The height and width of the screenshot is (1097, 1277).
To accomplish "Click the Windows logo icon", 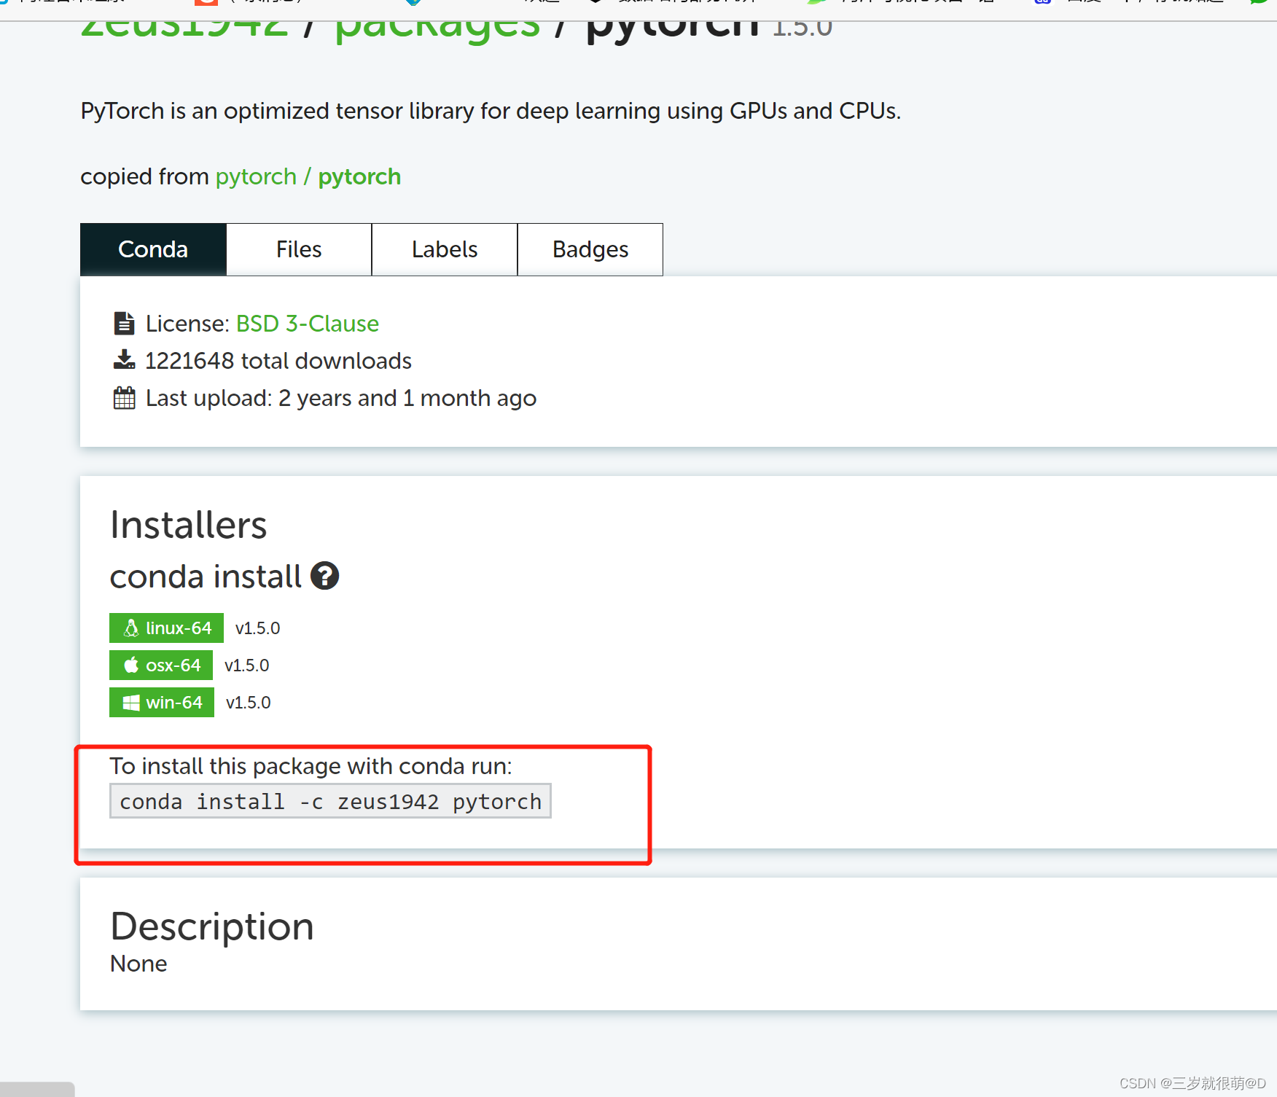I will coord(131,703).
